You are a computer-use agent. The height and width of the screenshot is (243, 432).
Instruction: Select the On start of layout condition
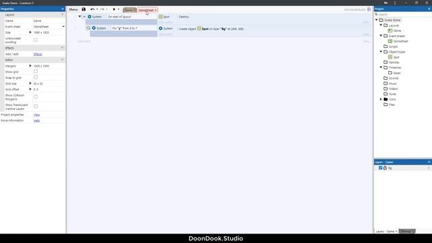119,17
